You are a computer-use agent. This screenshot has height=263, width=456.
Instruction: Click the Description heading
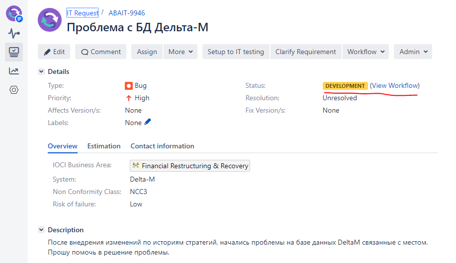[66, 230]
